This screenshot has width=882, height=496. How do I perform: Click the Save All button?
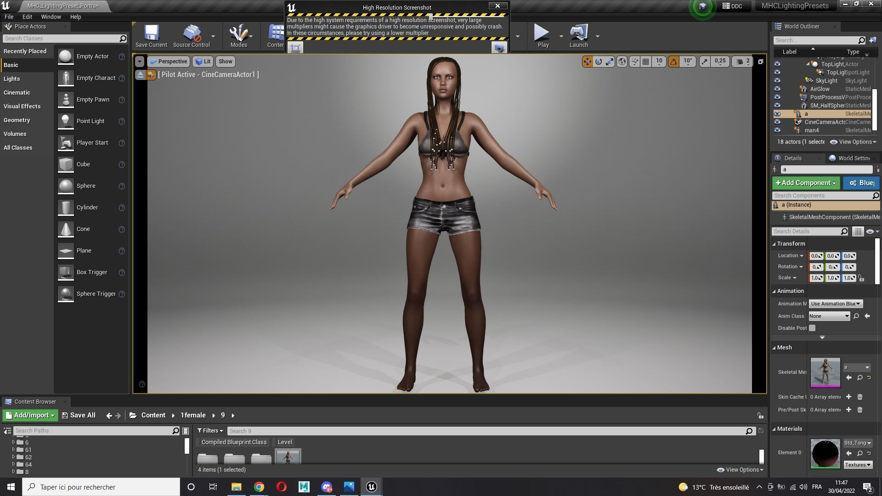tap(79, 415)
